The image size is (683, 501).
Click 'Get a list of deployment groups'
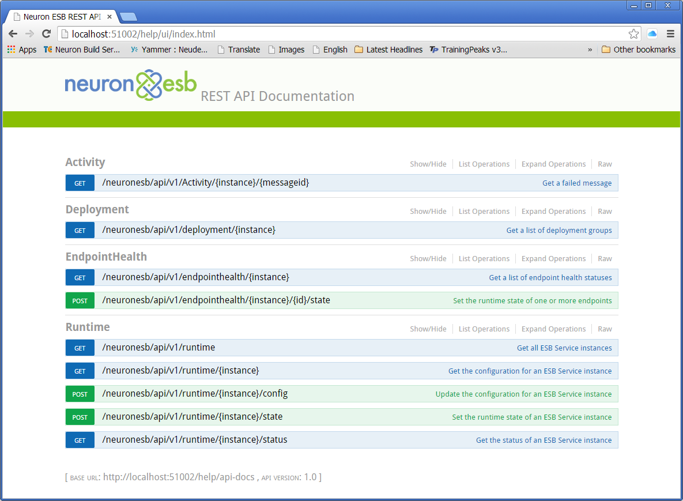point(559,230)
